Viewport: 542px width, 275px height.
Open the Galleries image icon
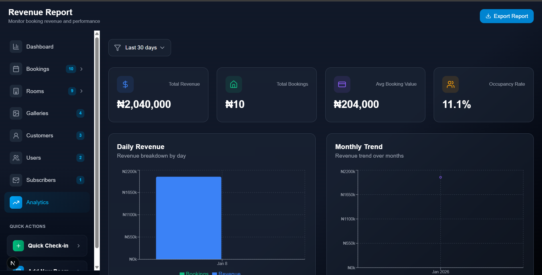pos(16,113)
